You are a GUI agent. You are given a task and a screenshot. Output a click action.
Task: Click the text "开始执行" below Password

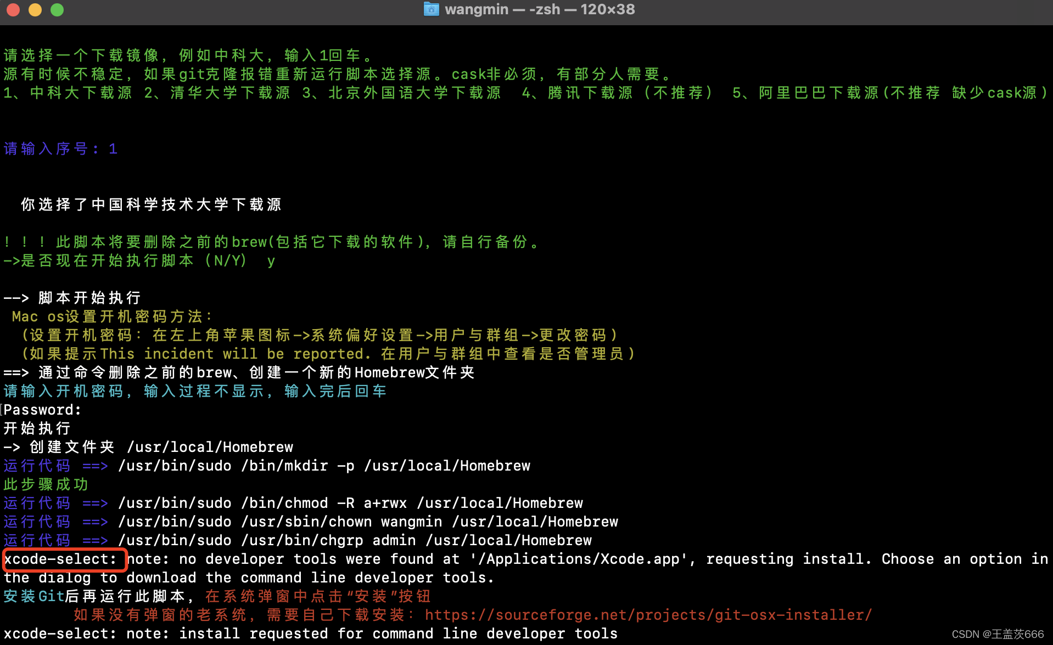tap(37, 428)
